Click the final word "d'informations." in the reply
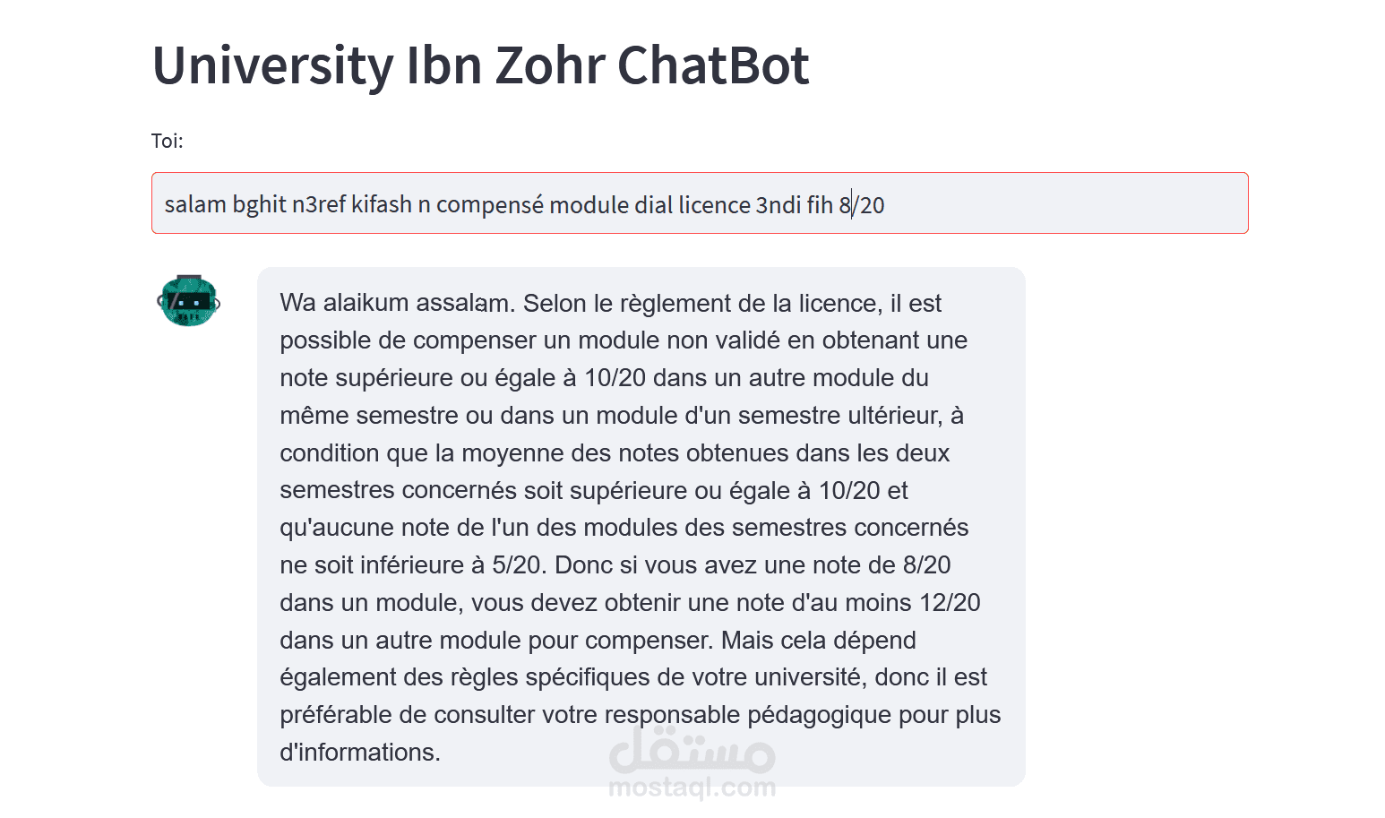This screenshot has height=818, width=1385. [360, 753]
